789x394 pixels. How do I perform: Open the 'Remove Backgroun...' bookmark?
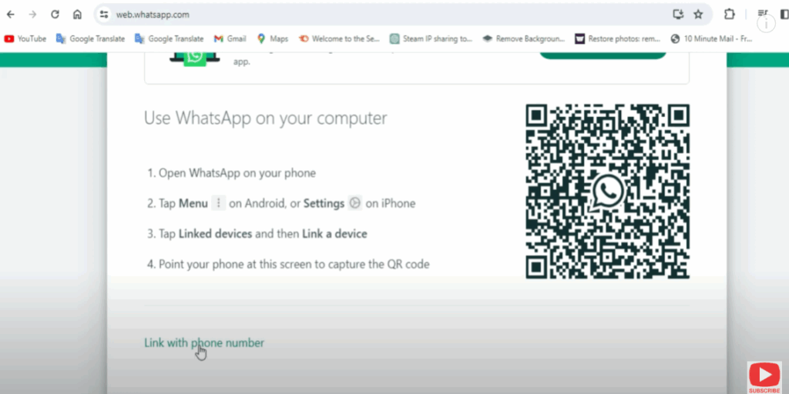point(524,38)
